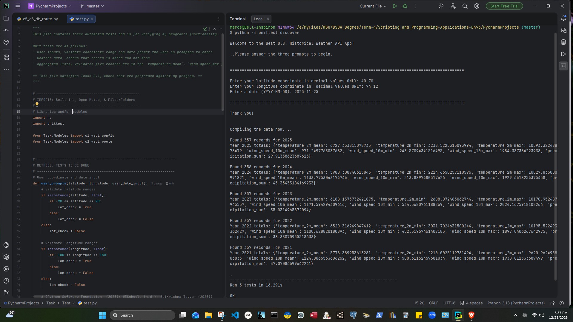Viewport: 573px width, 322px height.
Task: Open the Current File run configuration dropdown
Action: 373,6
